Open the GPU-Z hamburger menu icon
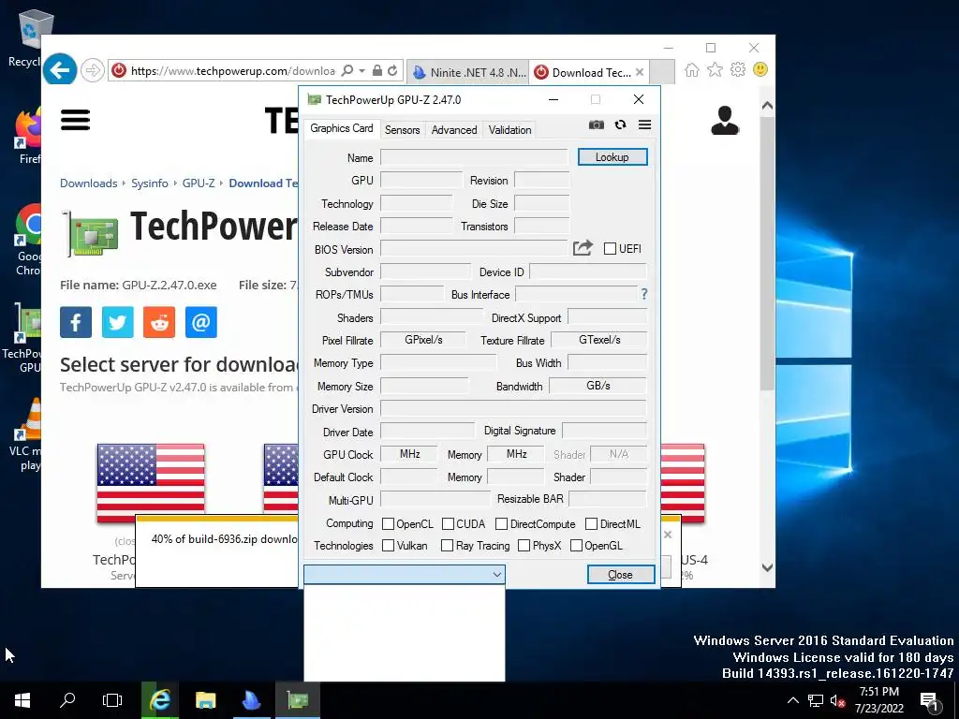The width and height of the screenshot is (959, 719). (644, 125)
